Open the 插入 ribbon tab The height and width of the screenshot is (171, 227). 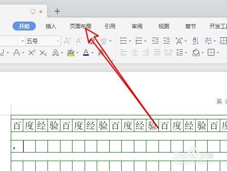[x=51, y=26]
